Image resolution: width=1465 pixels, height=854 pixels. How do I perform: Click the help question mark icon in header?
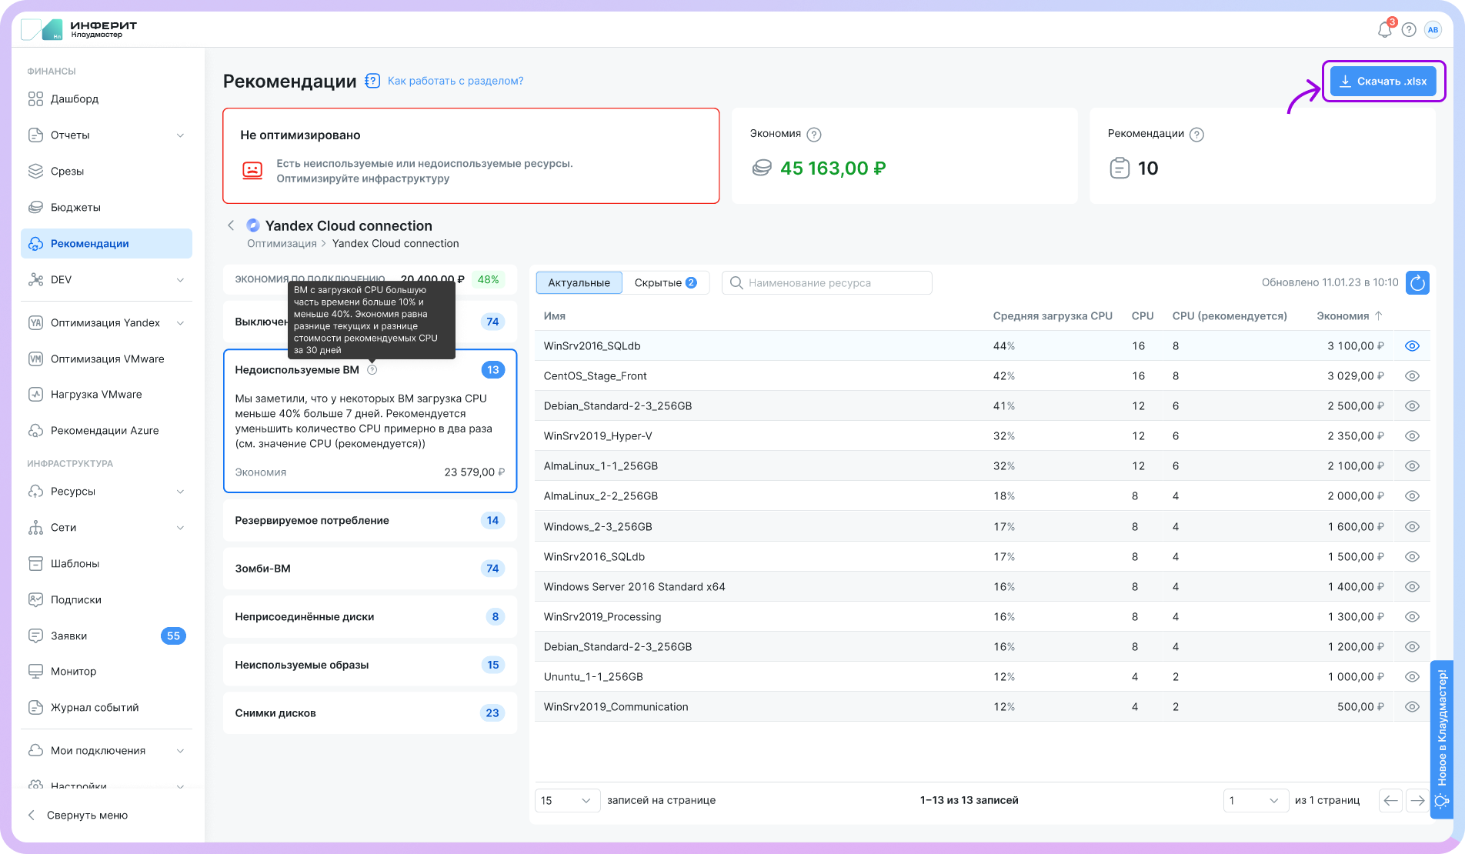(x=1409, y=30)
